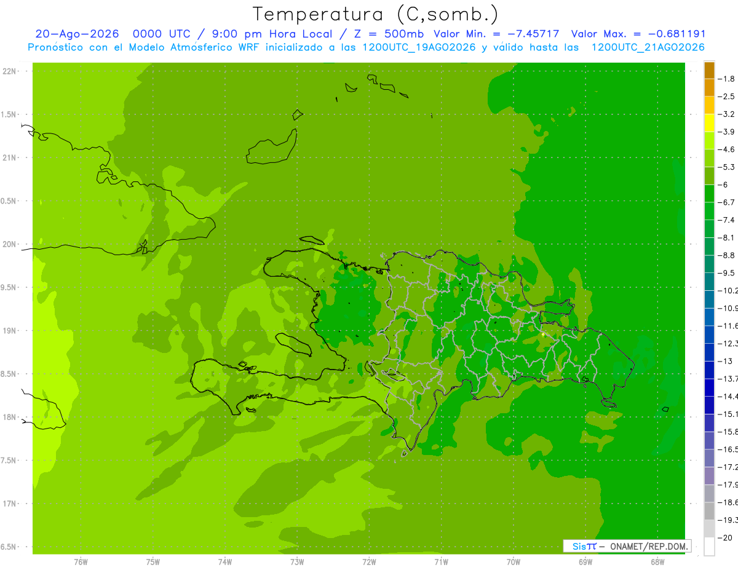Viewport: 738px width, 570px height.
Task: Click the "71W" longitude label
Action: point(441,561)
